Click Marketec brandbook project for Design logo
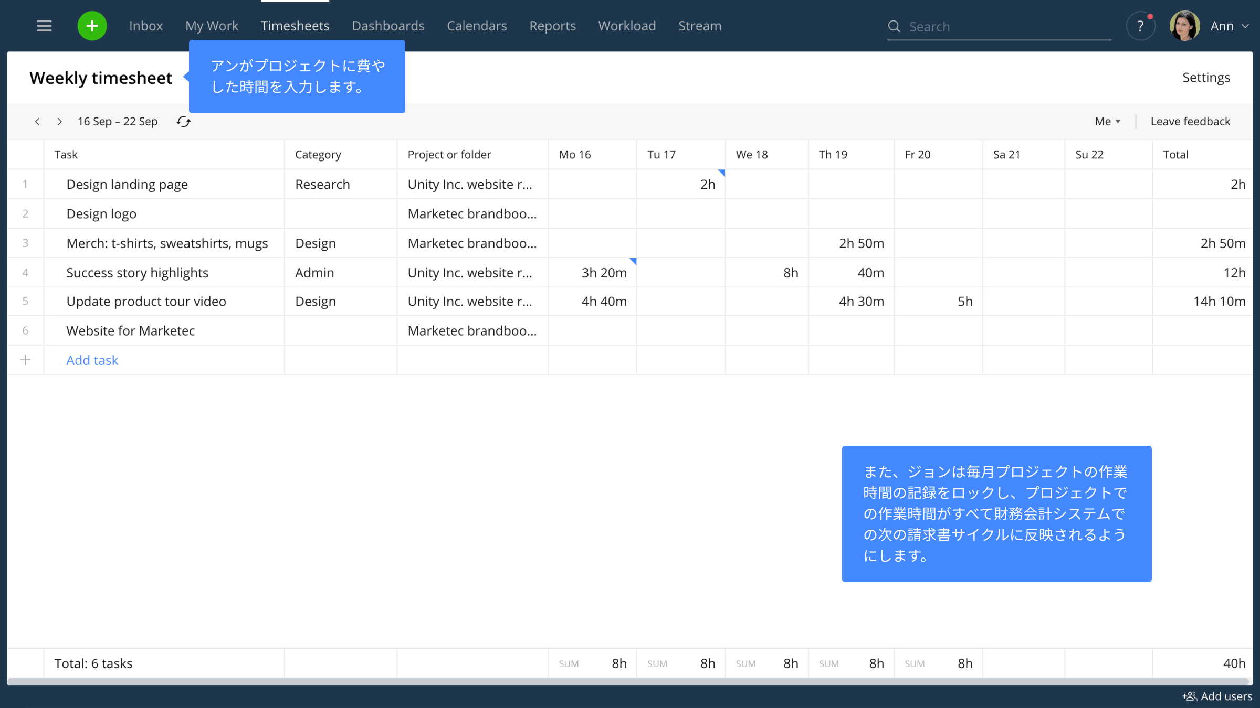The image size is (1260, 708). 472,214
